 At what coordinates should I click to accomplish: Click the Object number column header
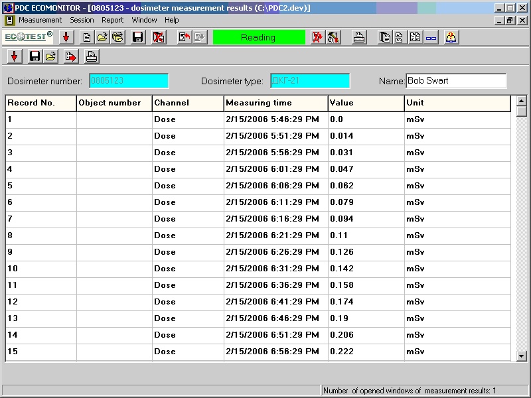pyautogui.click(x=114, y=103)
